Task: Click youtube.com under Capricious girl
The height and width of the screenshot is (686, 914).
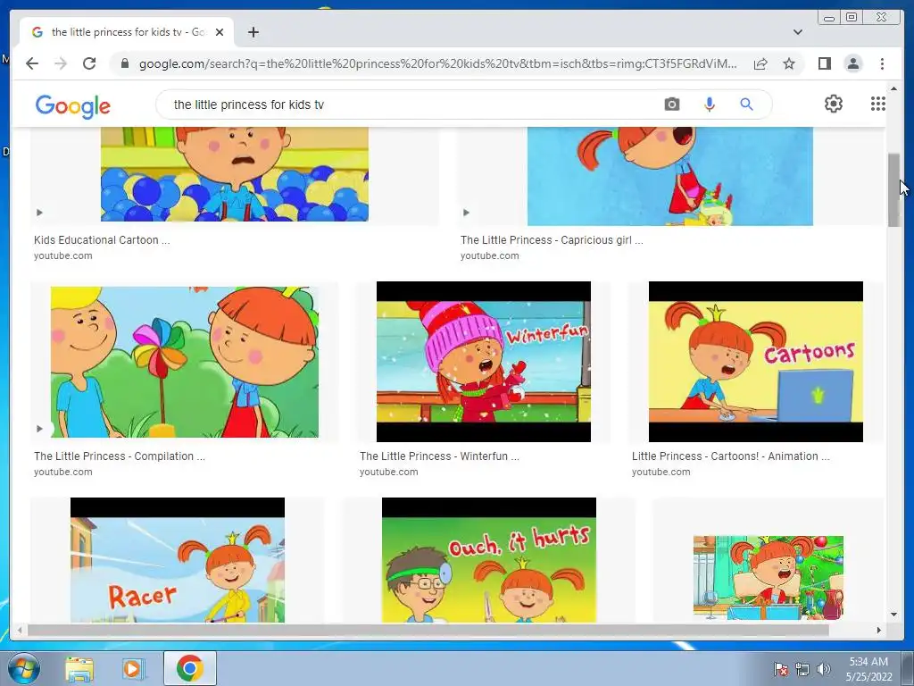Action: (490, 255)
